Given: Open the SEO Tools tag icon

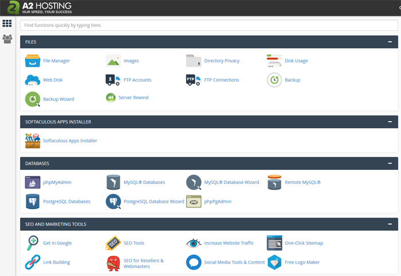Looking at the screenshot, I should [113, 243].
